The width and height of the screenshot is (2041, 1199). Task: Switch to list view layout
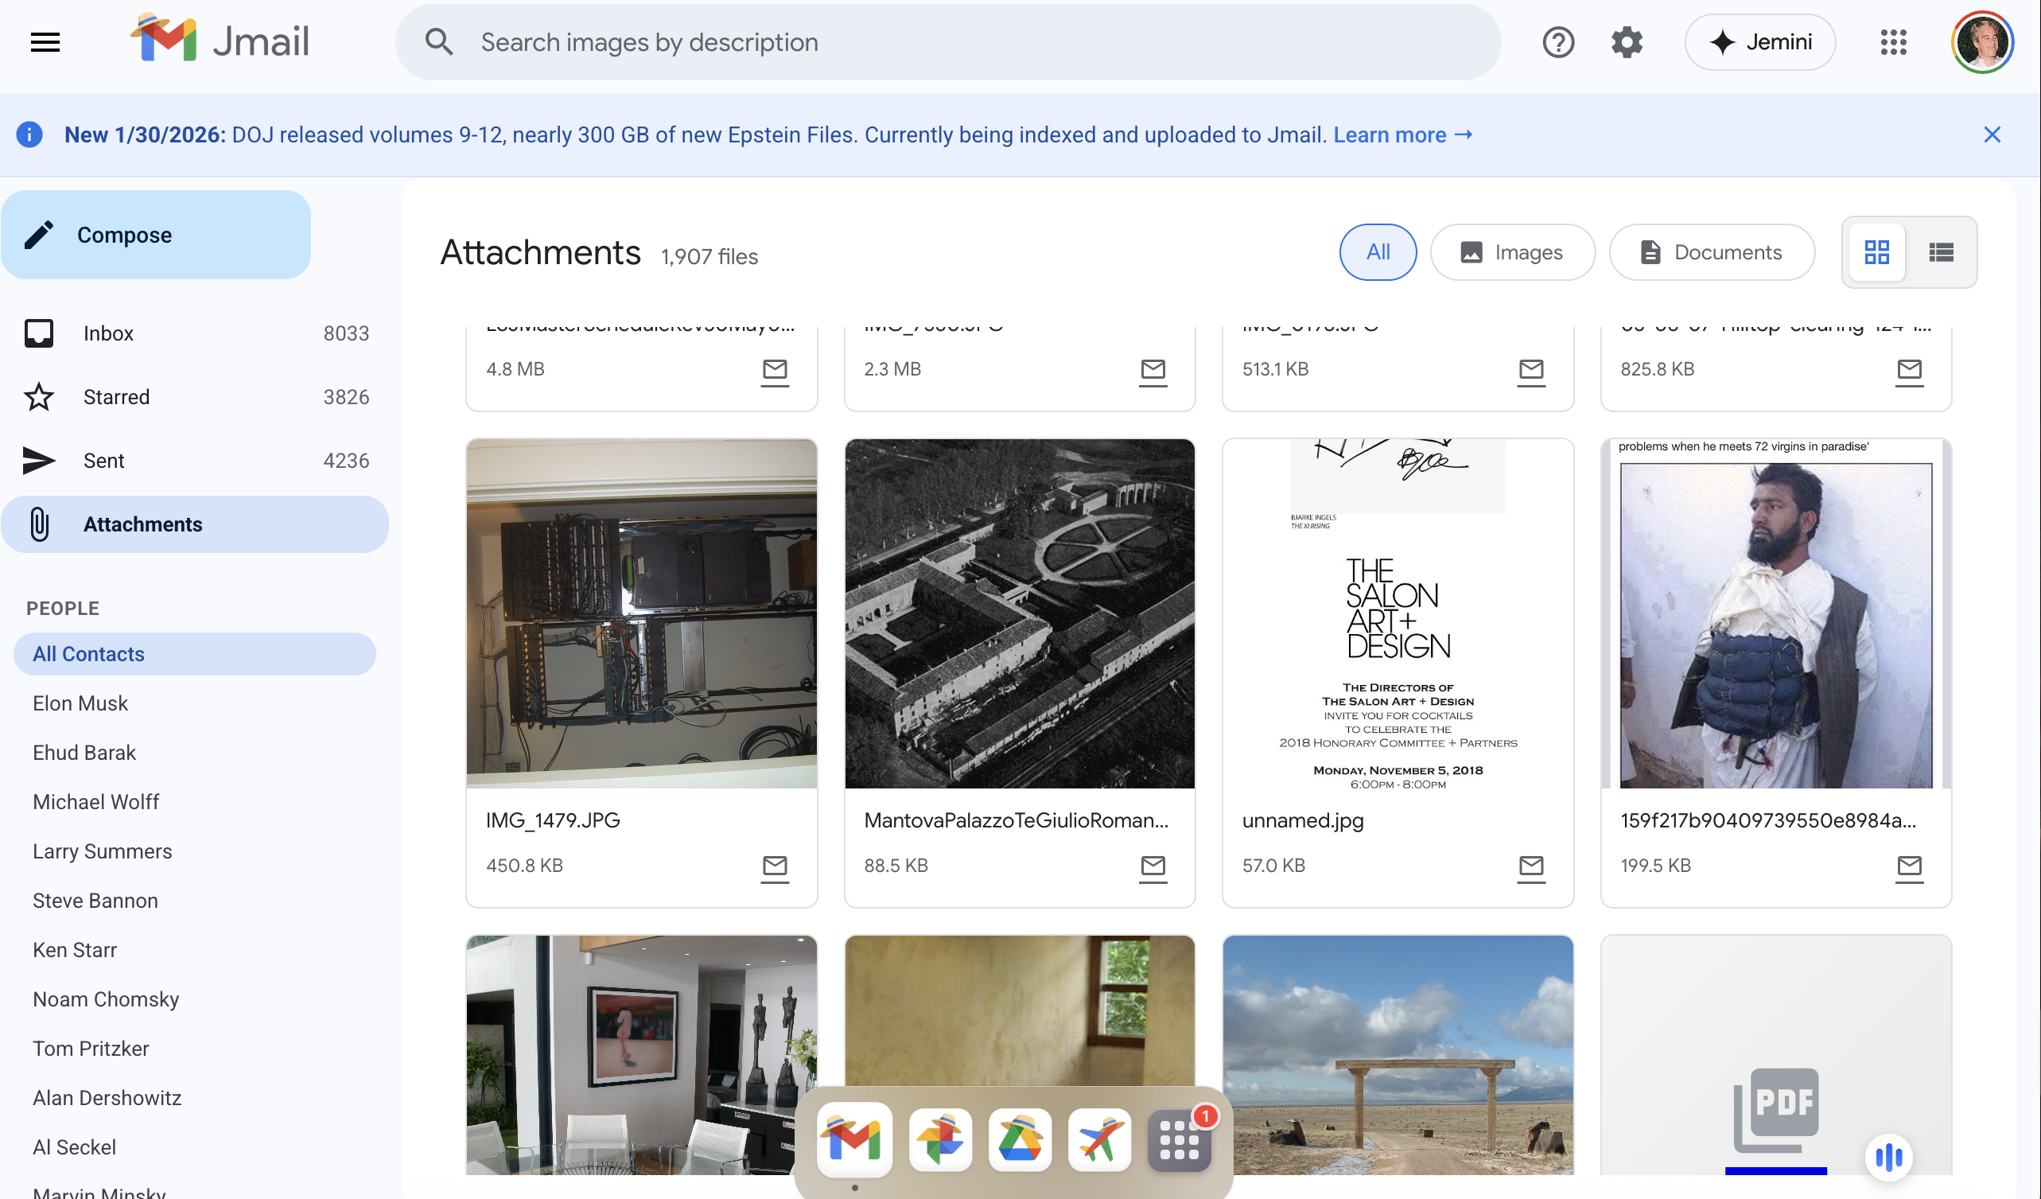pyautogui.click(x=1941, y=252)
